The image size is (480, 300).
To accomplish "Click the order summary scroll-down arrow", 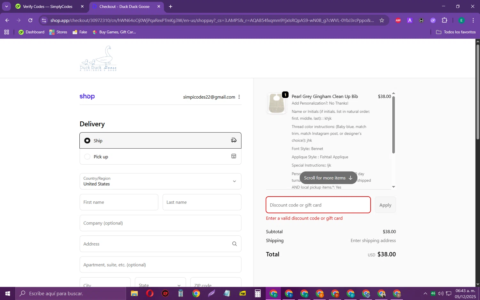I will point(394,187).
